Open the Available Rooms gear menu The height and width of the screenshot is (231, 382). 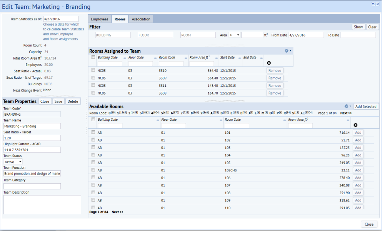pyautogui.click(x=348, y=106)
